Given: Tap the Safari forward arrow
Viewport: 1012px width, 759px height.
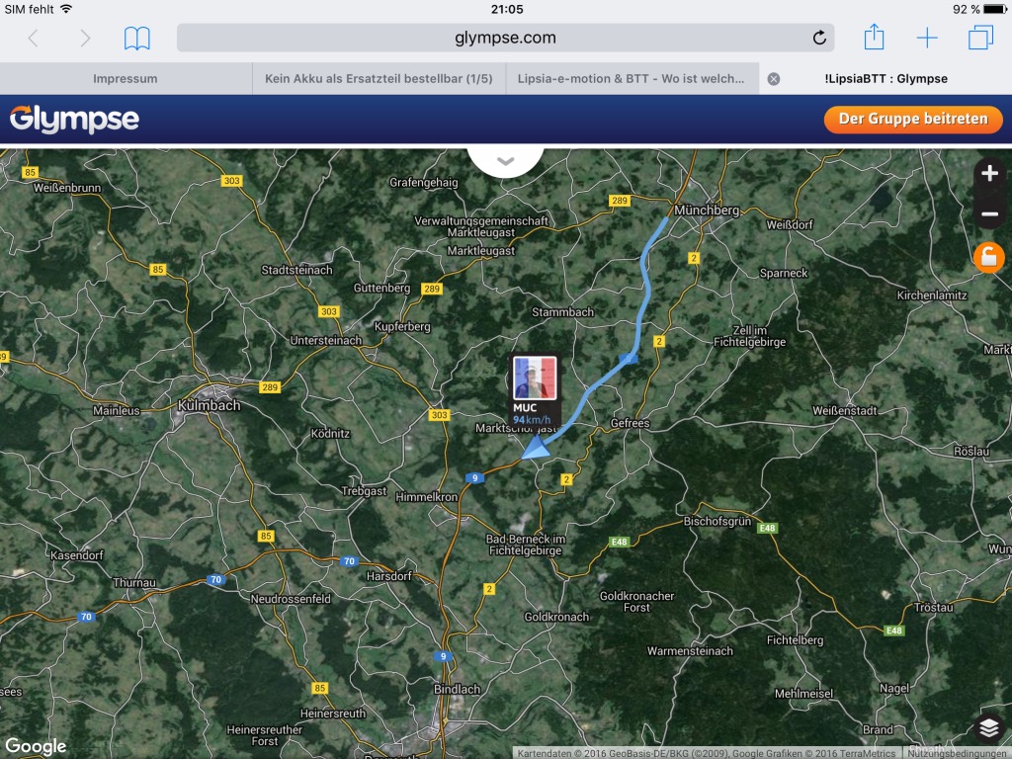Looking at the screenshot, I should pos(85,39).
